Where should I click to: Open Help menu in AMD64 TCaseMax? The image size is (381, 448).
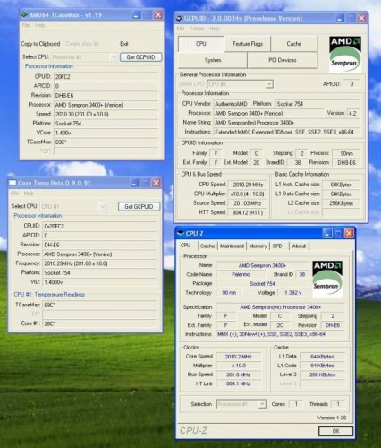tap(40, 25)
